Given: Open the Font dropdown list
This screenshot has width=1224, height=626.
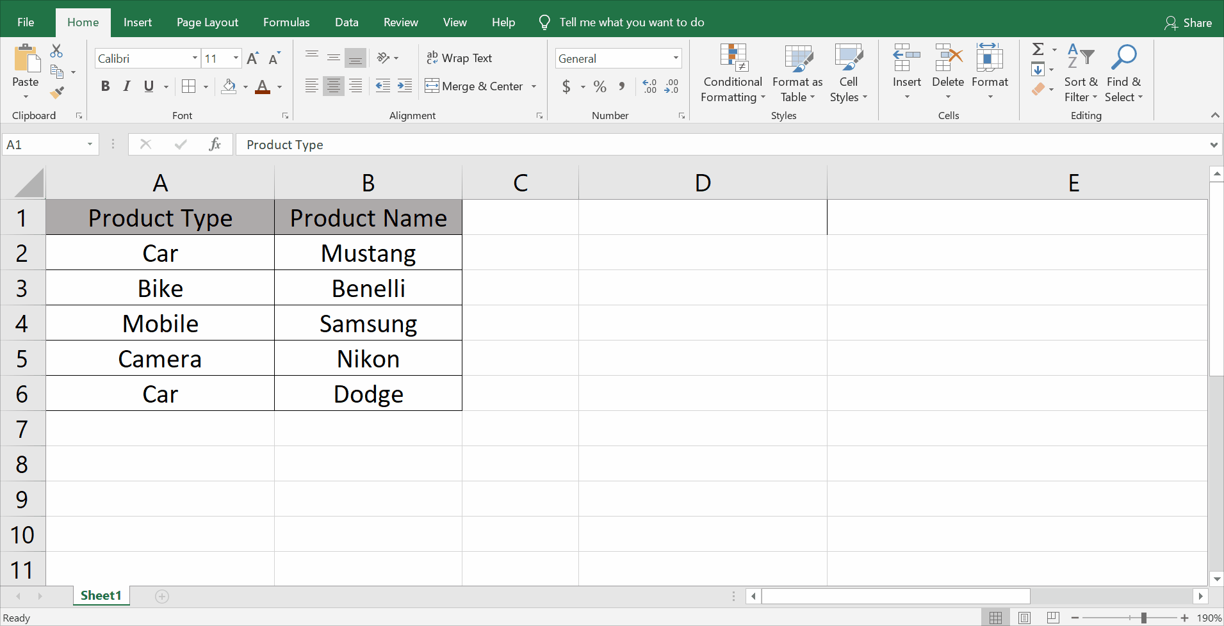Looking at the screenshot, I should [x=193, y=58].
